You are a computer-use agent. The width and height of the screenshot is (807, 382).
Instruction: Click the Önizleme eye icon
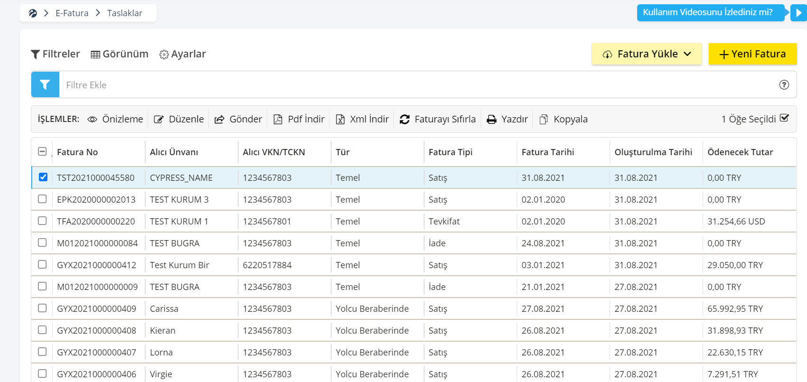coord(93,120)
